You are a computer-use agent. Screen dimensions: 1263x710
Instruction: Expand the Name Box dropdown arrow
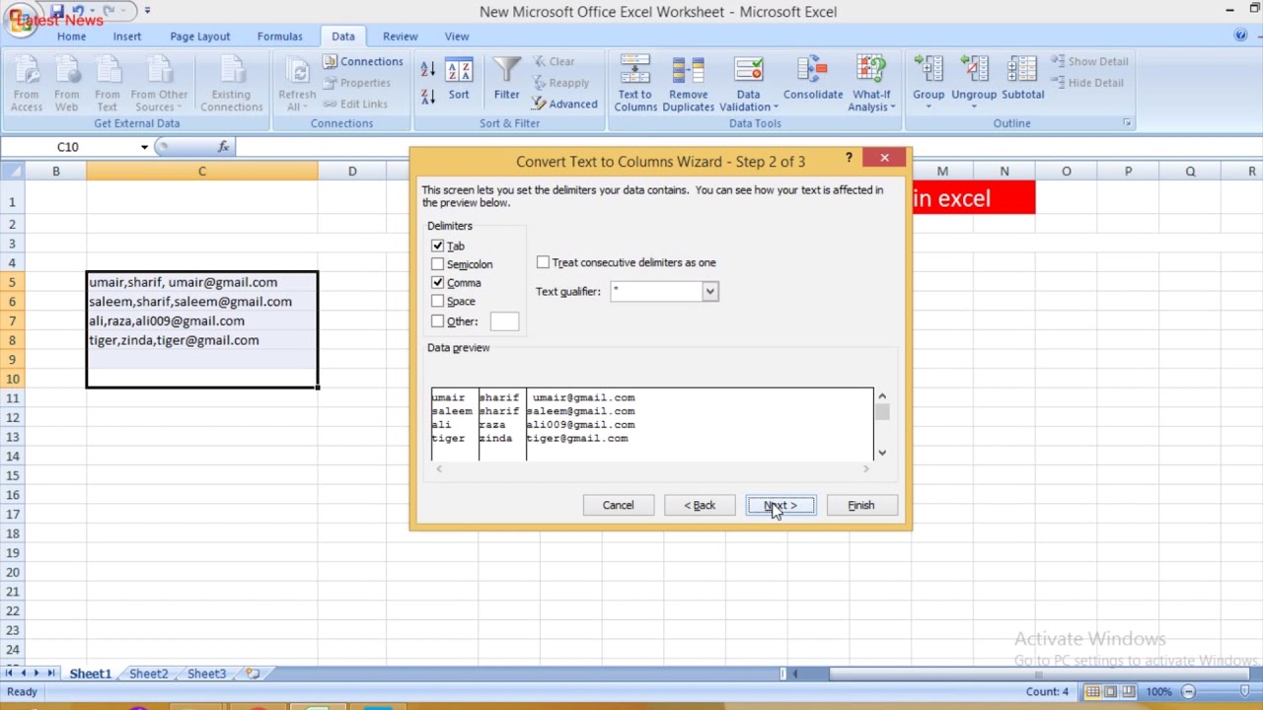pyautogui.click(x=144, y=147)
